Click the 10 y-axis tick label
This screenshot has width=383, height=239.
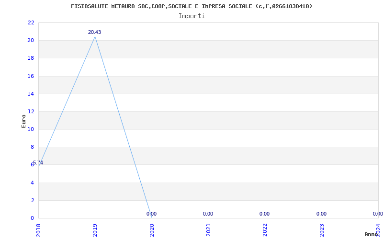point(31,129)
